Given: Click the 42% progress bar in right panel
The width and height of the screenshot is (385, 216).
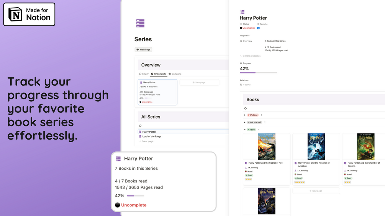Looking at the screenshot, I should [x=259, y=73].
